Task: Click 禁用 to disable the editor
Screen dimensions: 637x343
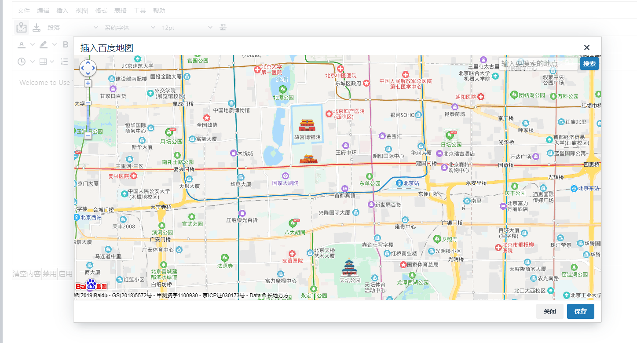Action: point(50,273)
